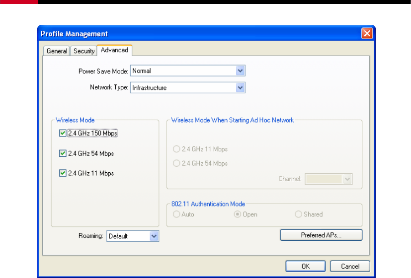
Task: Open the Security tab
Action: (x=84, y=51)
